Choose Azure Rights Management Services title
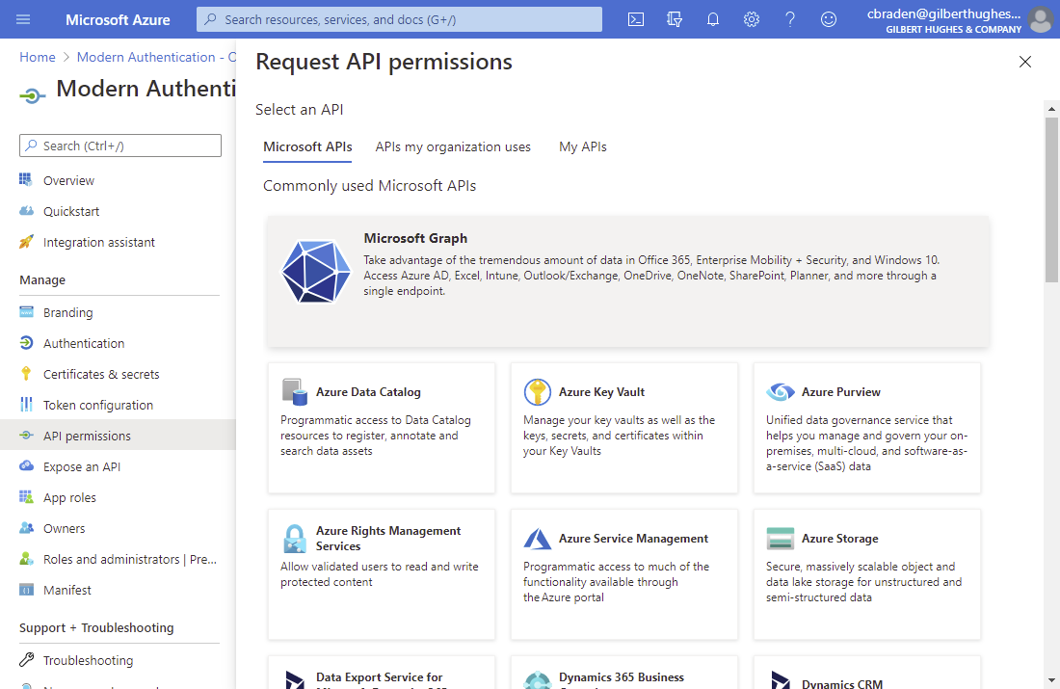 point(388,539)
